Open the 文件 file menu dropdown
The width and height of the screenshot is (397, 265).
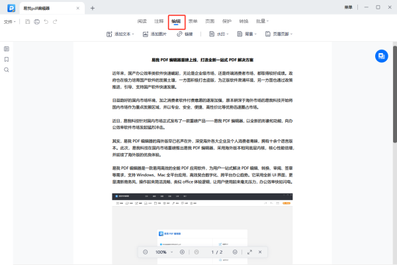click(10, 22)
